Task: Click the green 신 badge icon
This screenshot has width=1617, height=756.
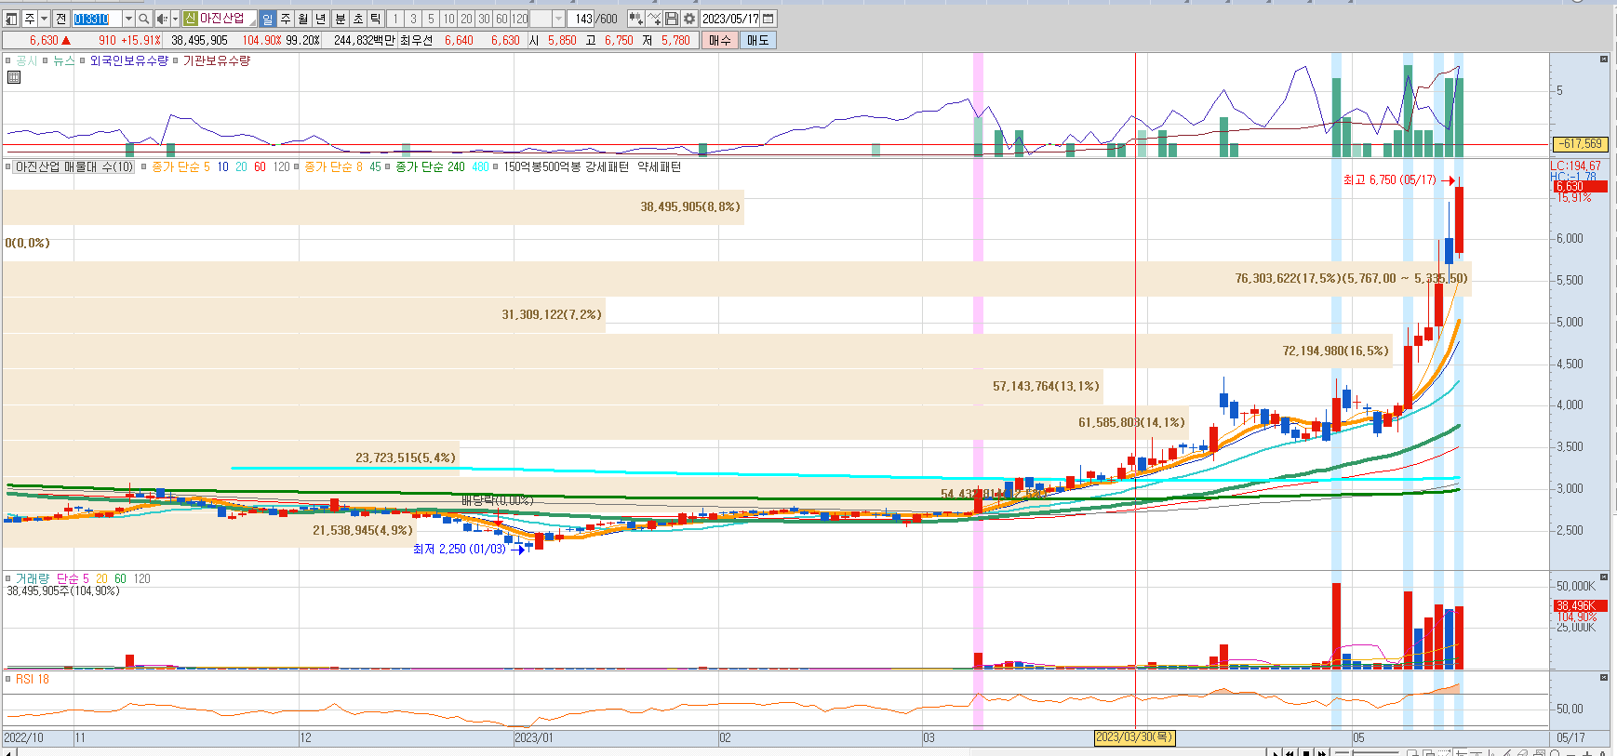Action: coord(190,19)
